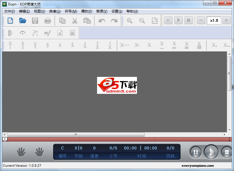Click the x1.0 speed value field
The height and width of the screenshot is (171, 234).
214,20
